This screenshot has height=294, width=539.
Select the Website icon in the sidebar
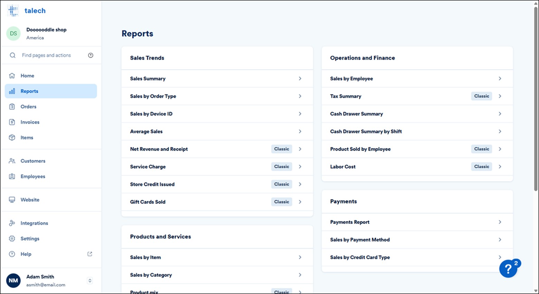click(12, 199)
